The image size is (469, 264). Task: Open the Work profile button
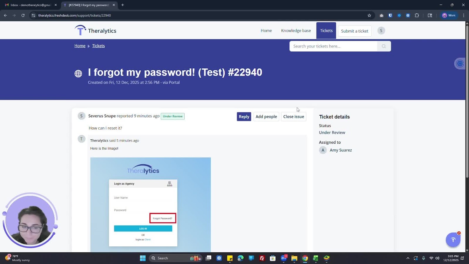[449, 15]
